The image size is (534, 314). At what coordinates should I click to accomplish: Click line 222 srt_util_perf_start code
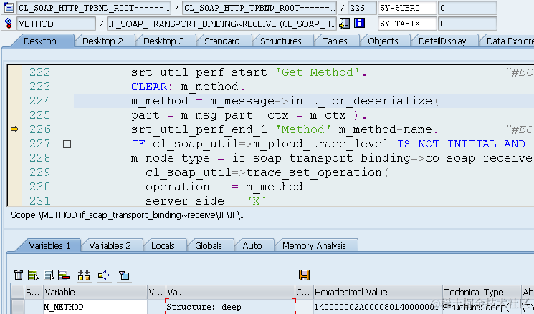(x=249, y=72)
